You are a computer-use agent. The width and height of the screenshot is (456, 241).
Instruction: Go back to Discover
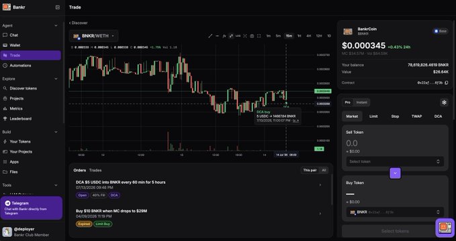pyautogui.click(x=78, y=23)
